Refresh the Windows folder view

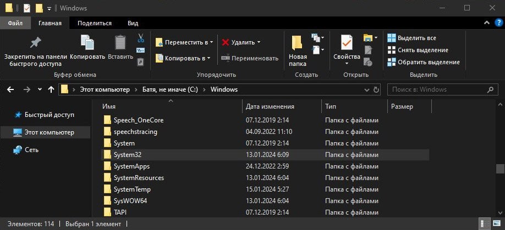[x=376, y=89]
